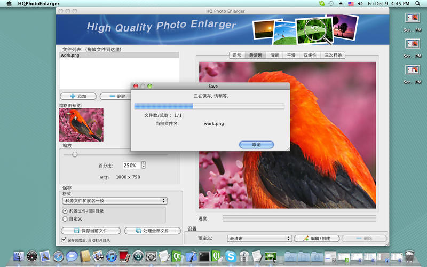
Task: Select the 自定义 custom directory radio option
Action: click(66, 218)
